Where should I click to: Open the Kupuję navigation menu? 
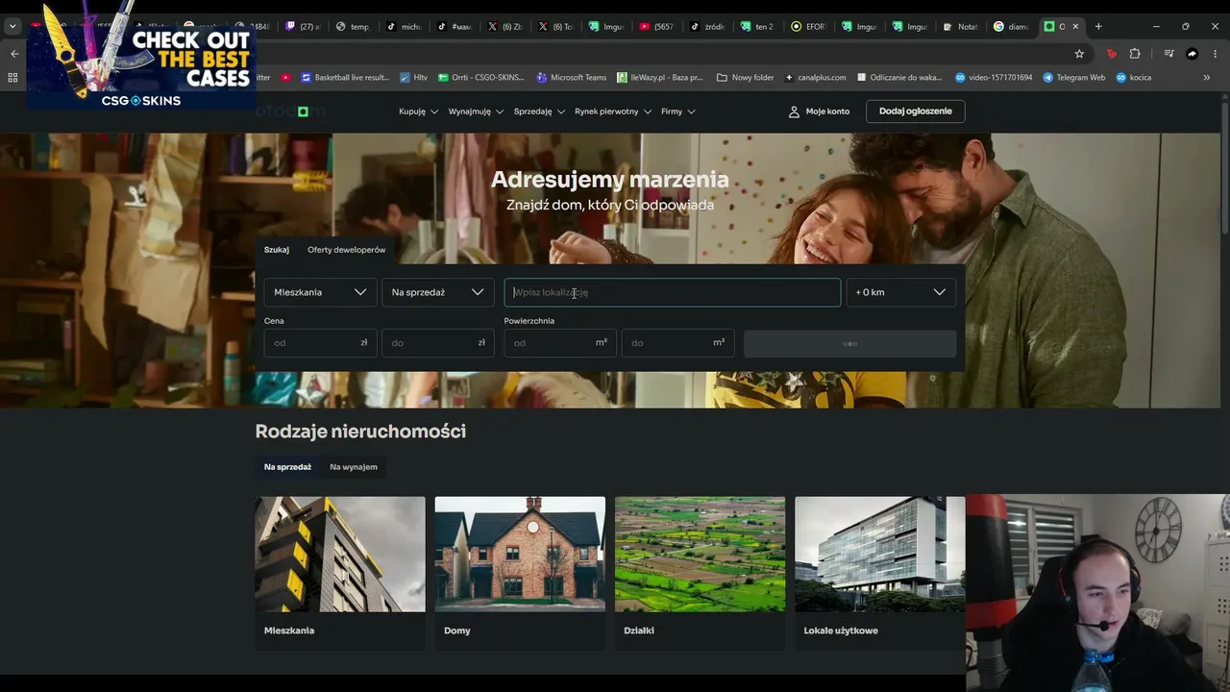click(418, 111)
